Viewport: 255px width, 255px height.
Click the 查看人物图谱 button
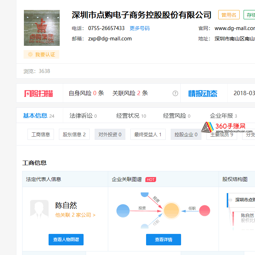pos(66,240)
